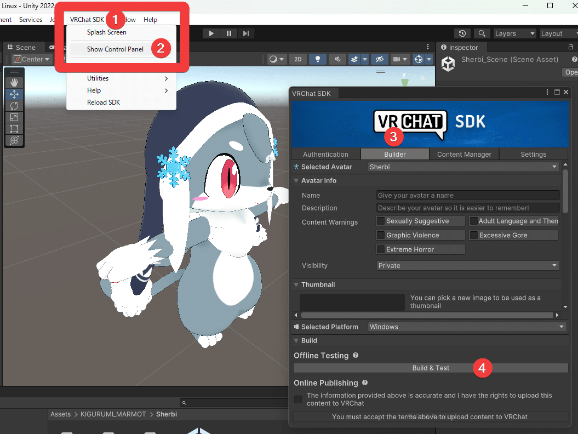Viewport: 578px width, 434px height.
Task: Toggle scene audio mute
Action: tap(337, 59)
